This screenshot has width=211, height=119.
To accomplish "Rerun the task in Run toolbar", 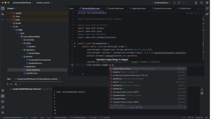I will 7,84.
